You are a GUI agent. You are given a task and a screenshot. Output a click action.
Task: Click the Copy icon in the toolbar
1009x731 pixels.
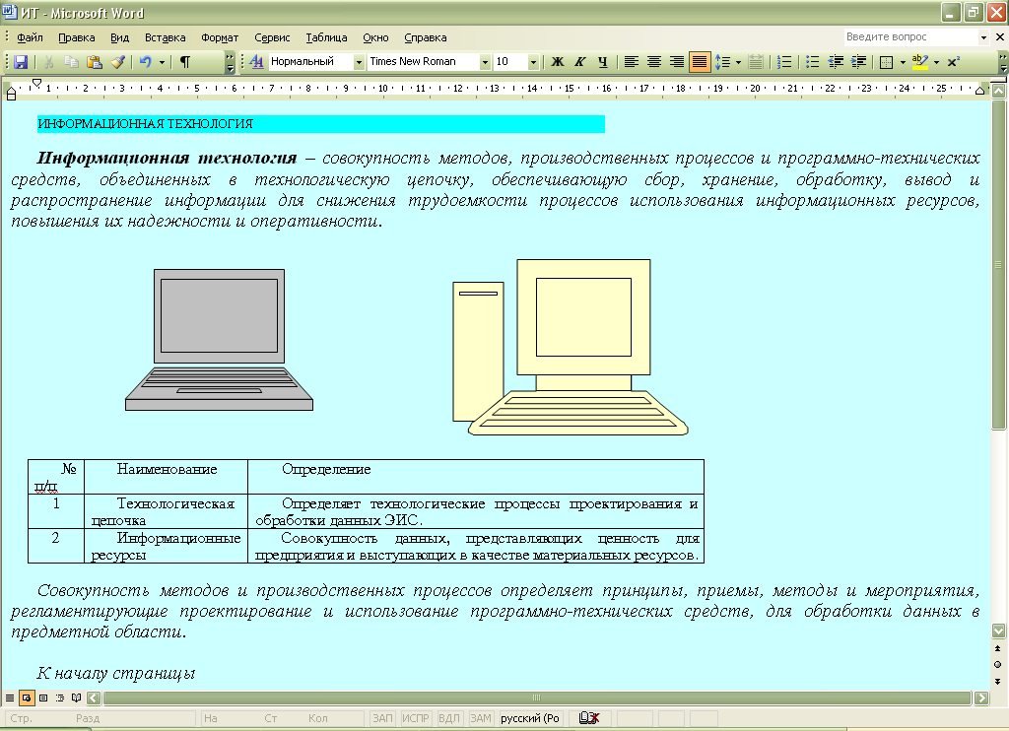[71, 62]
